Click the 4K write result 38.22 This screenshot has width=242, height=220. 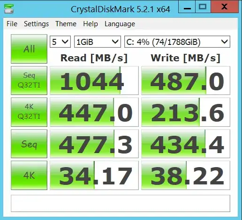click(186, 175)
